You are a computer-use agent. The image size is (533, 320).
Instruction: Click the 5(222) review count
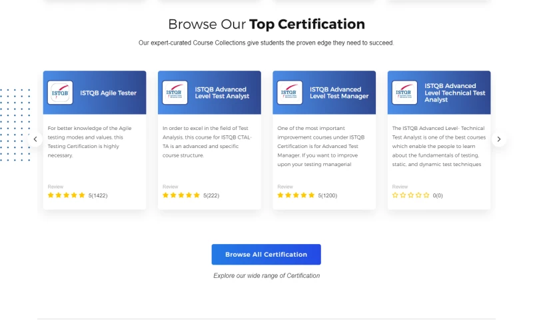[x=211, y=195]
